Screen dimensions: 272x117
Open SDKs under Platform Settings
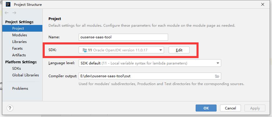17,69
